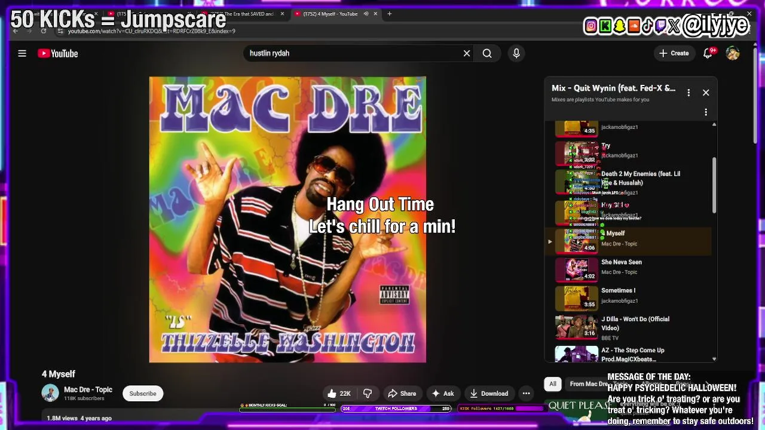765x430 pixels.
Task: Click '1.8M views 4 years ago' text
Action: click(x=79, y=418)
